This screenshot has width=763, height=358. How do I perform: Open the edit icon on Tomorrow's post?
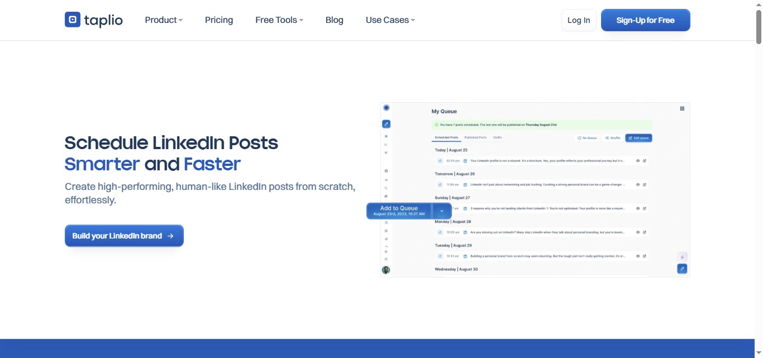pos(644,184)
